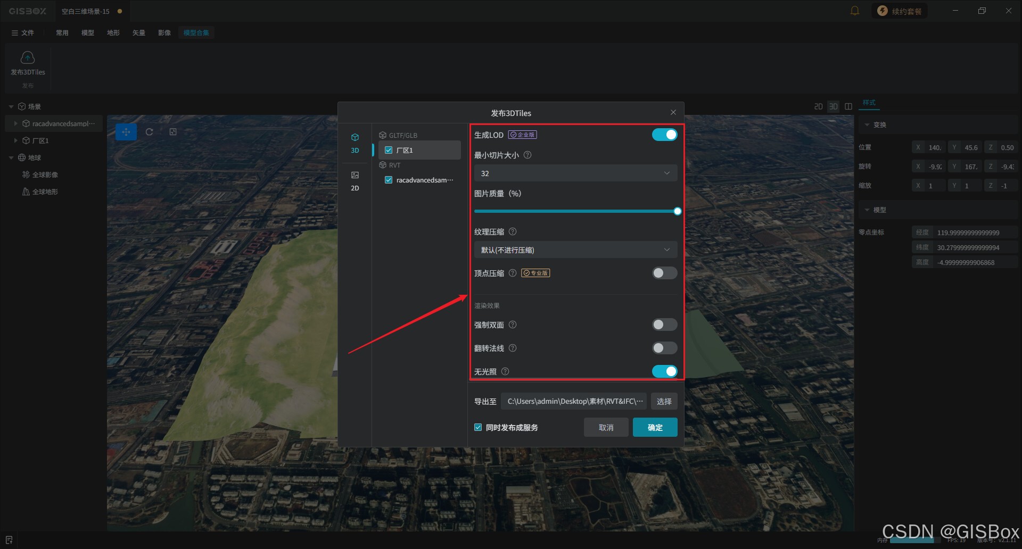Click the 发布3DTiles upload icon
The width and height of the screenshot is (1022, 549).
point(28,57)
